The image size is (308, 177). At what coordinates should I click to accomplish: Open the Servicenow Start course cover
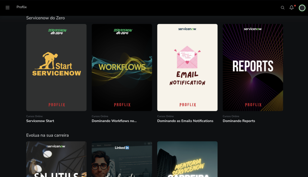click(56, 67)
